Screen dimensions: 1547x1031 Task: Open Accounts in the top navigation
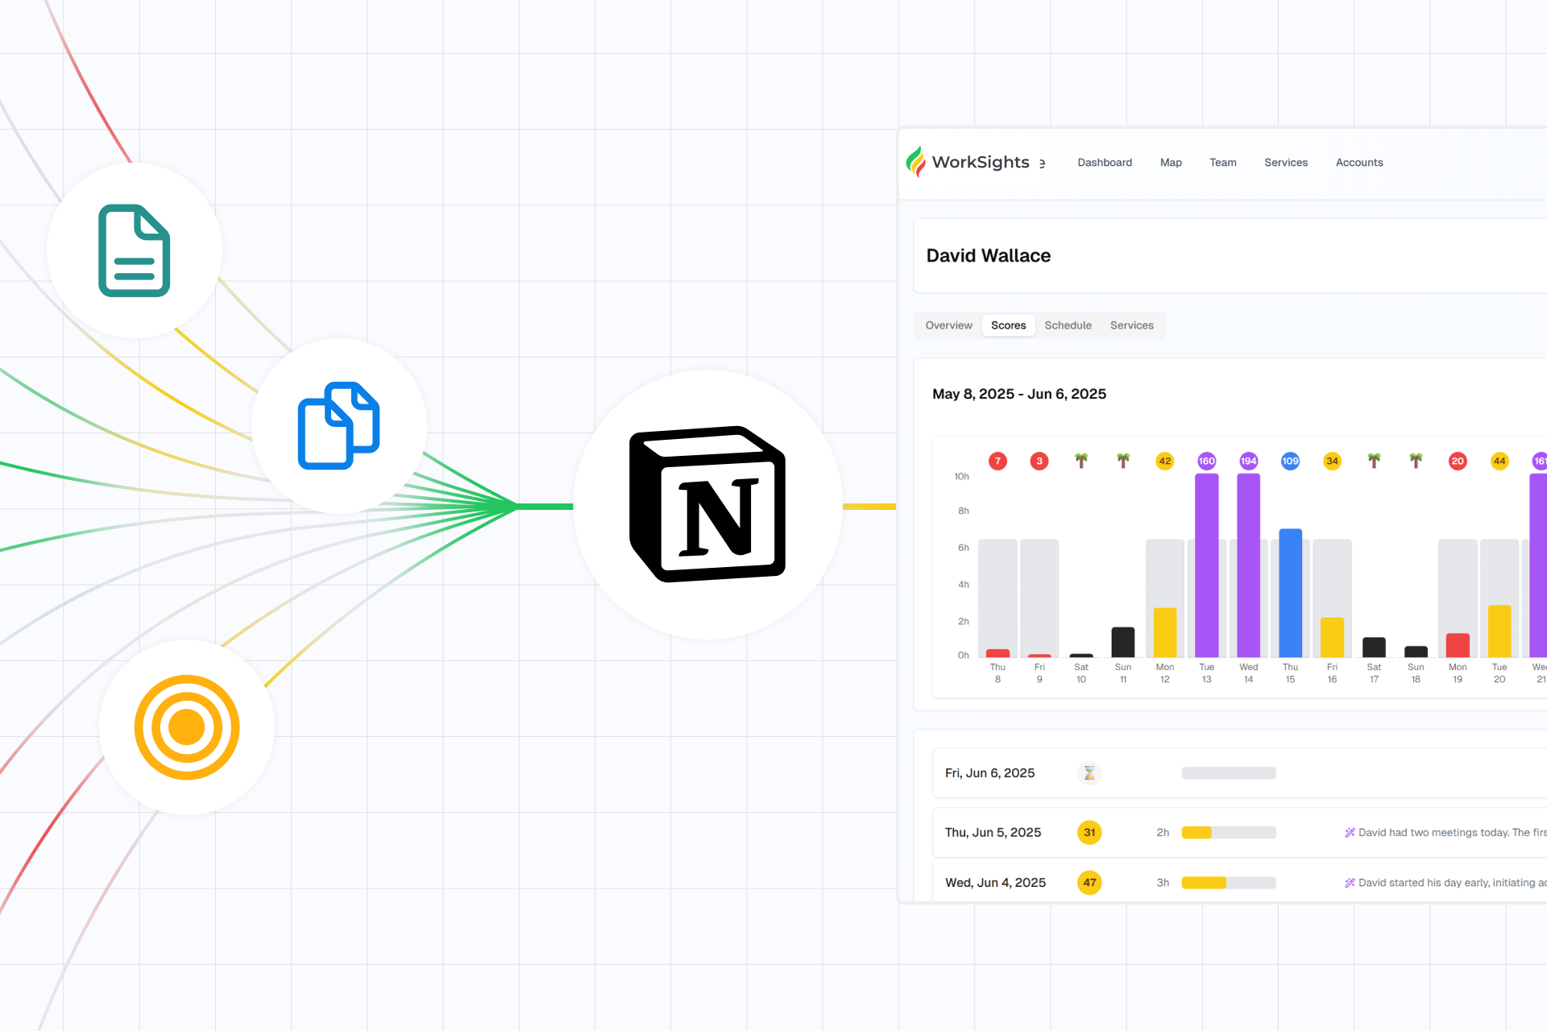(x=1359, y=163)
